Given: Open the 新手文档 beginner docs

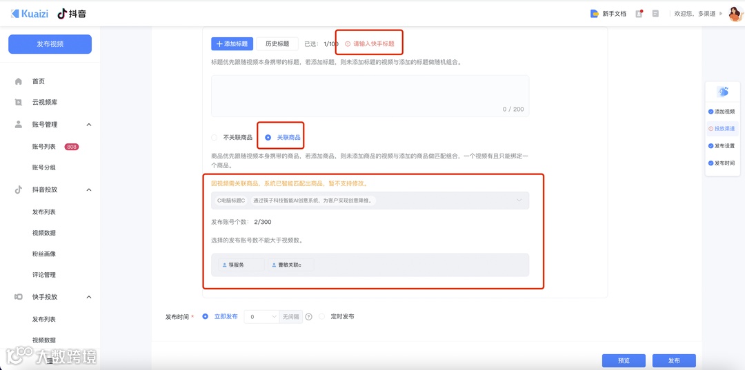Looking at the screenshot, I should point(608,14).
